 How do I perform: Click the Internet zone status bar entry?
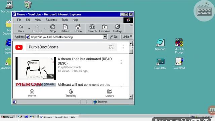click(x=100, y=102)
